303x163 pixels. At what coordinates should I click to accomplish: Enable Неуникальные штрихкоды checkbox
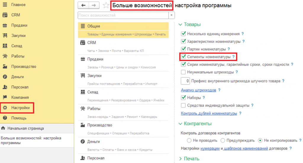tap(183, 72)
